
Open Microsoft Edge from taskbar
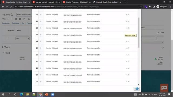pos(22,95)
